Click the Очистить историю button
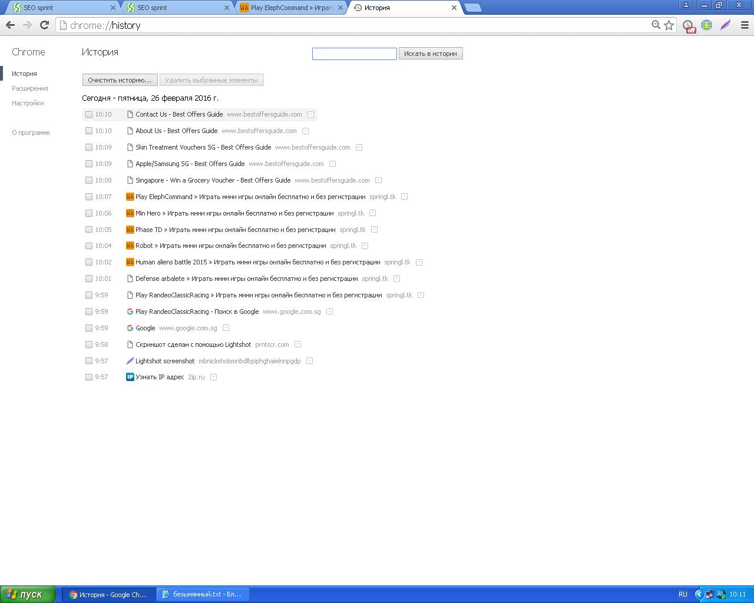754x603 pixels. [120, 80]
